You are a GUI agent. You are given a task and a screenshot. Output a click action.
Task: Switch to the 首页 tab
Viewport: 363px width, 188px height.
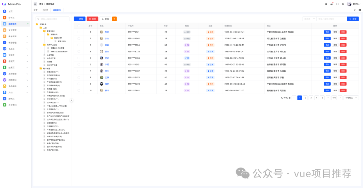(35, 10)
